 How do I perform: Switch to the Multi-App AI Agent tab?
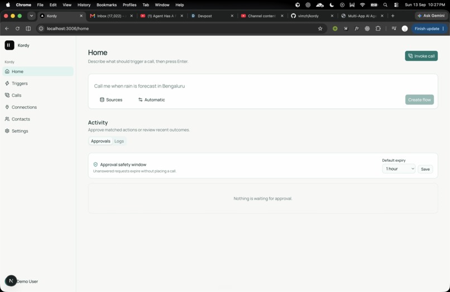[x=362, y=16]
